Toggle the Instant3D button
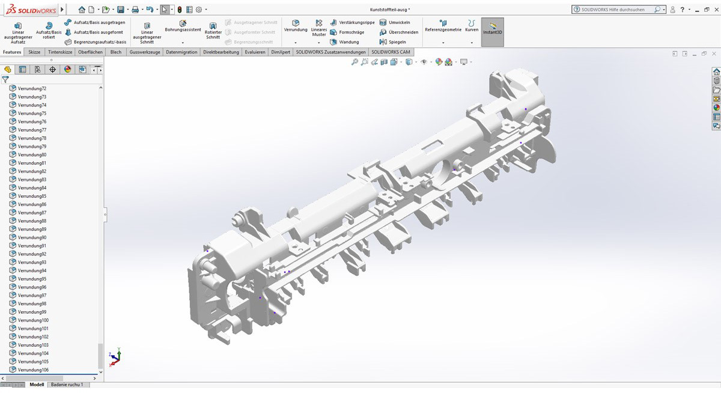The image size is (721, 393). [x=493, y=32]
